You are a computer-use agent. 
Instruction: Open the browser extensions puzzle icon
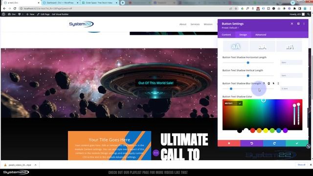tap(294, 9)
